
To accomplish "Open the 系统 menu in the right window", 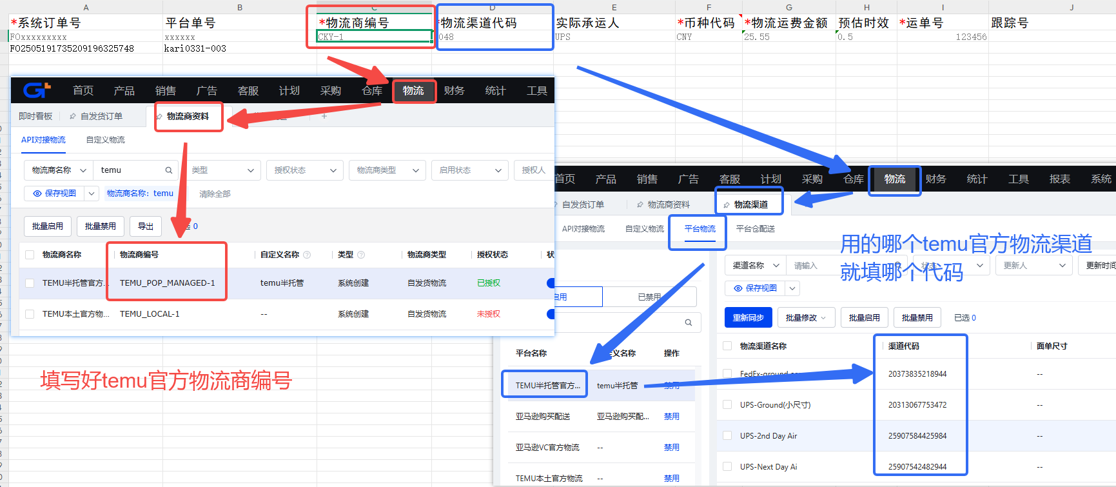I will coord(1101,179).
